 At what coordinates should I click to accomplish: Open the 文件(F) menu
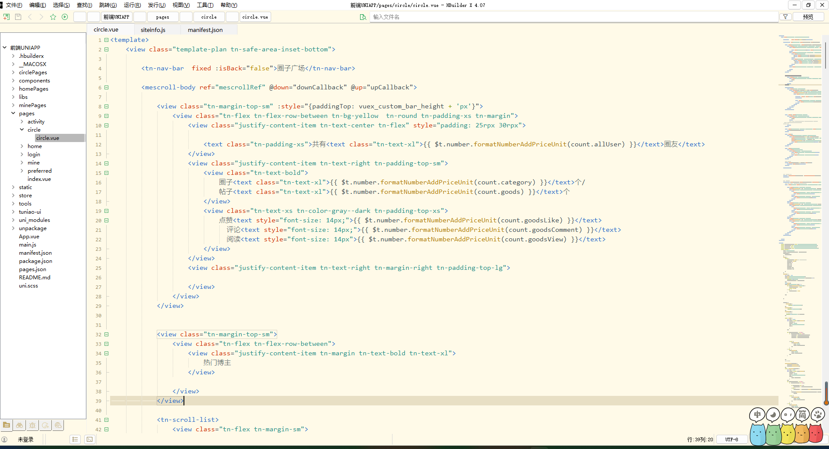14,5
